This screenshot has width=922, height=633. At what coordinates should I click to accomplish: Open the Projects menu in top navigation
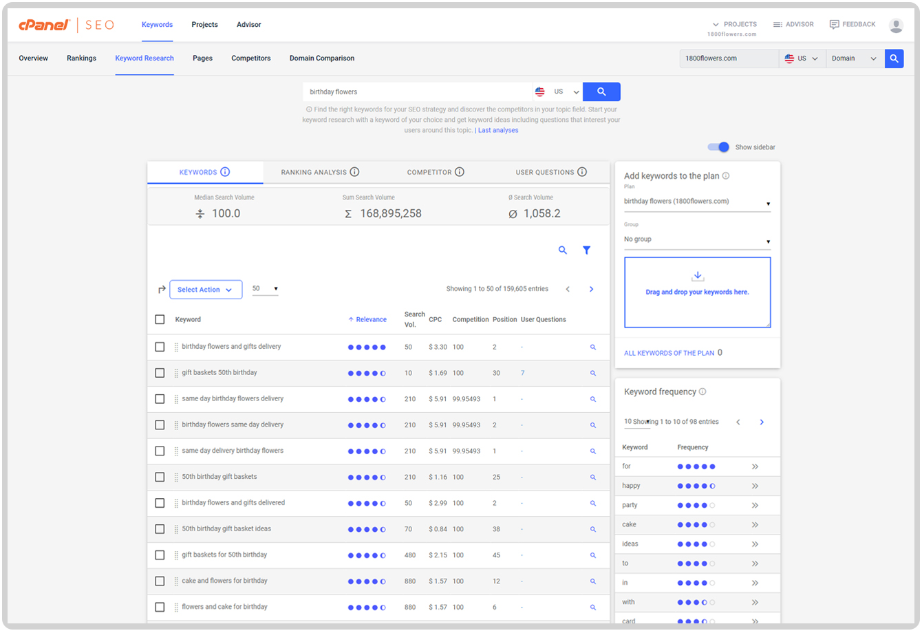[x=204, y=25]
